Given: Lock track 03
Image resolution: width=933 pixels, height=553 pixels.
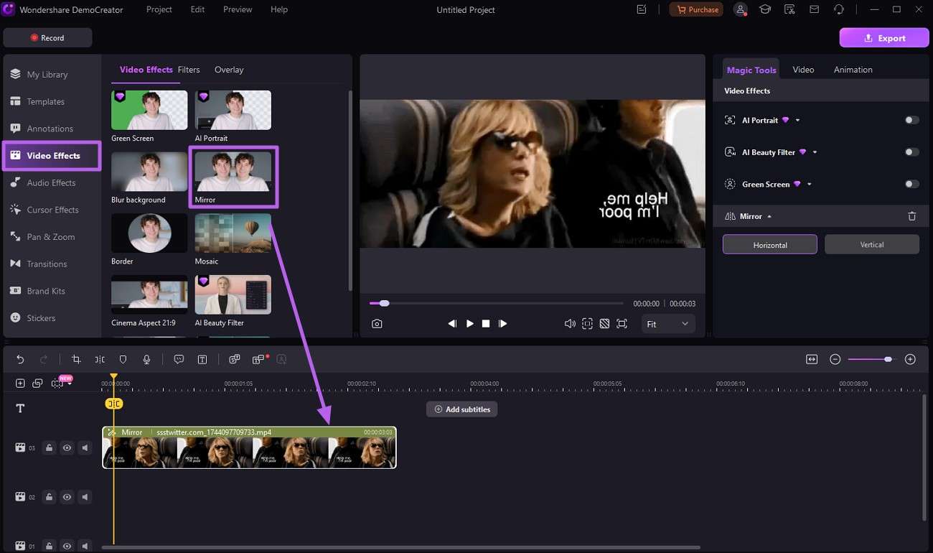Looking at the screenshot, I should [x=49, y=448].
